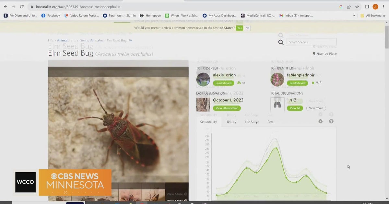Switch to the Life Stage tab
389x204 pixels.
[252, 122]
